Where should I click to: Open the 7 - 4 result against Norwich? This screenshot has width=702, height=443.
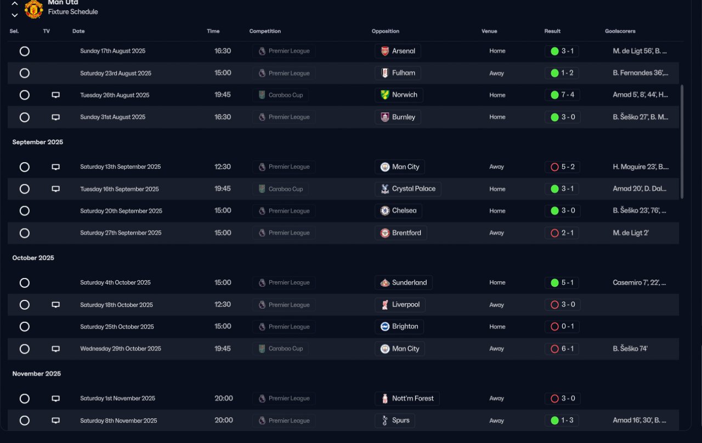[562, 95]
